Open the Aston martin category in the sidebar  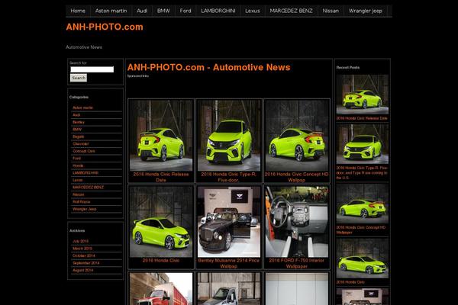(82, 108)
